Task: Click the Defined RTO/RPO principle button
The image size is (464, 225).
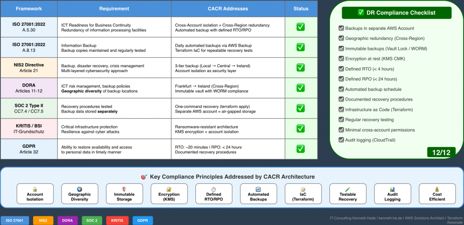Action: [x=213, y=194]
